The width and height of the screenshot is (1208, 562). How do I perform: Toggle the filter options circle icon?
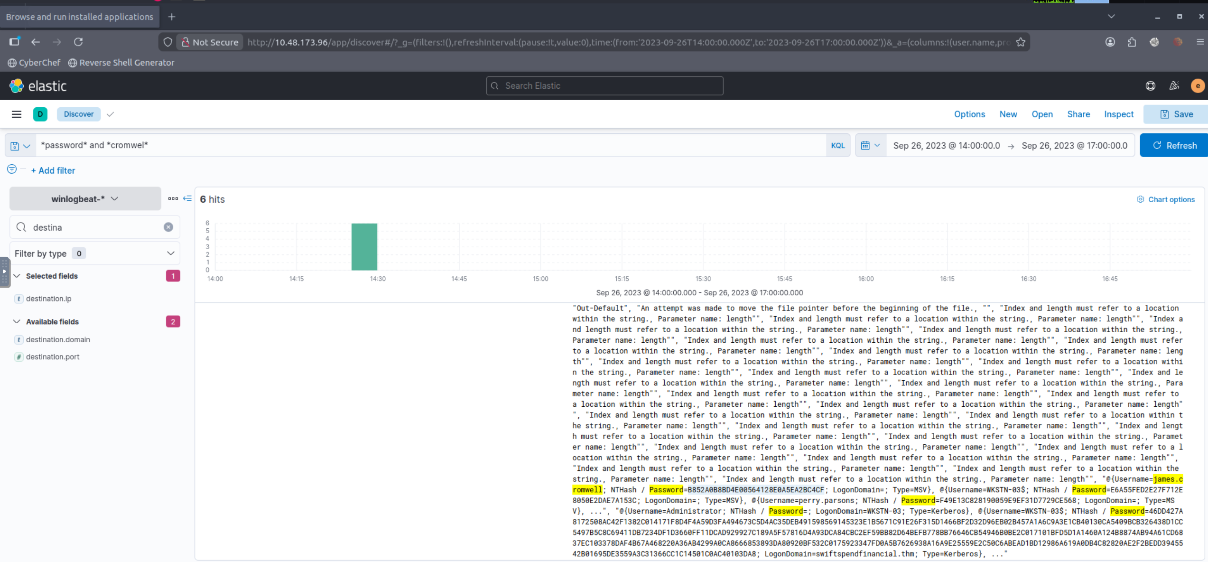[12, 169]
